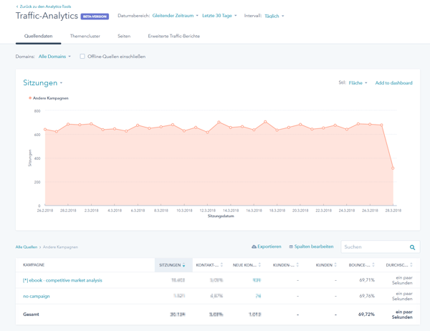Click the 69,72% total bounce rate
The height and width of the screenshot is (331, 430).
tap(366, 315)
